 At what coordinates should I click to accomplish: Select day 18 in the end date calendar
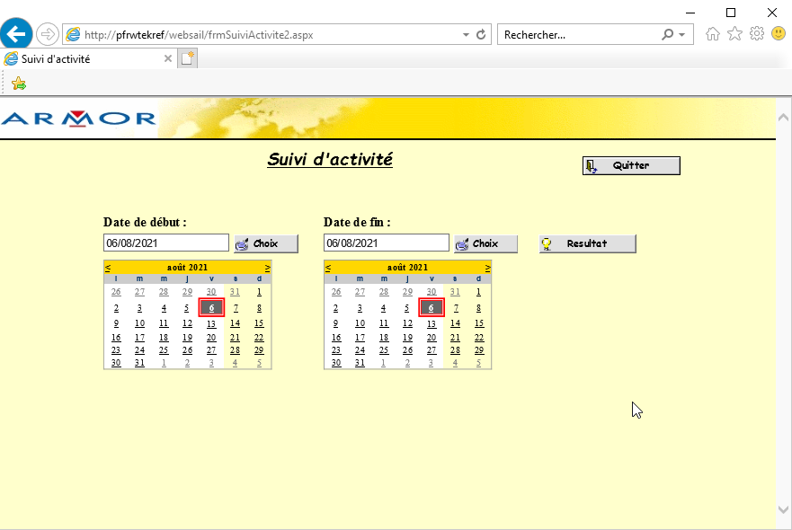pos(384,338)
